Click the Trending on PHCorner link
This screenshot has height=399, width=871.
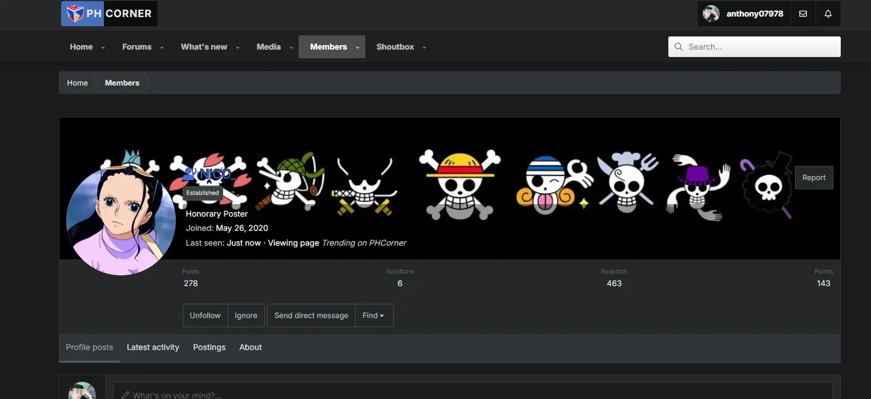tap(364, 243)
